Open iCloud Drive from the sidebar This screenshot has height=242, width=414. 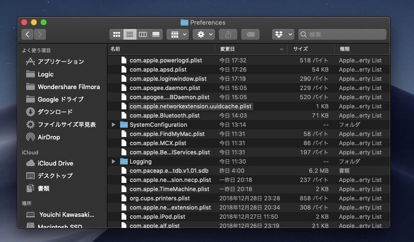click(x=55, y=163)
